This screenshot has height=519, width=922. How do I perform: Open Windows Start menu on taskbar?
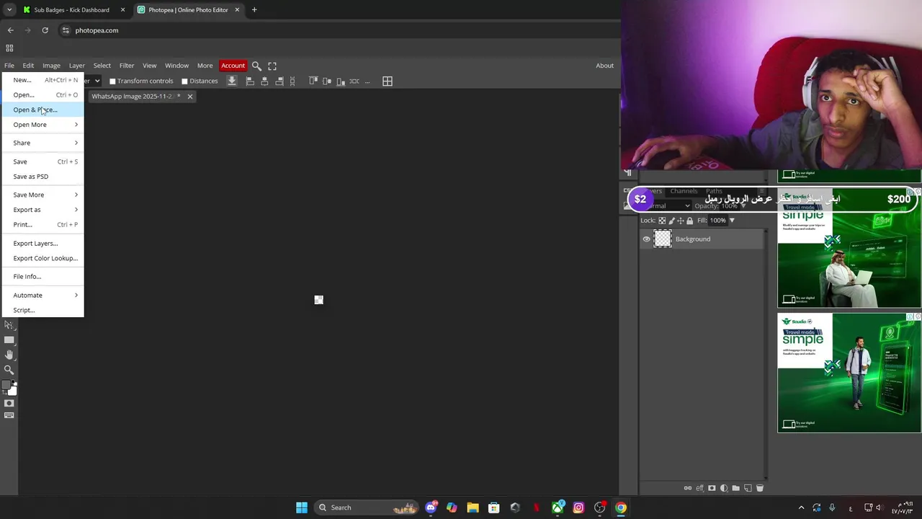click(302, 507)
